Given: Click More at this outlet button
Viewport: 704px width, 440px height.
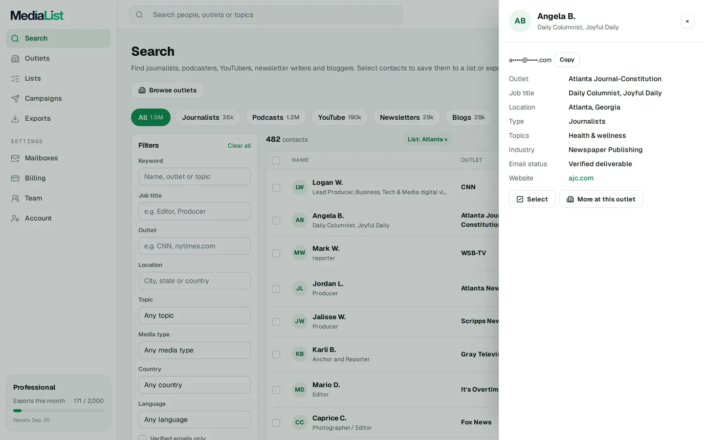Looking at the screenshot, I should click(x=601, y=199).
